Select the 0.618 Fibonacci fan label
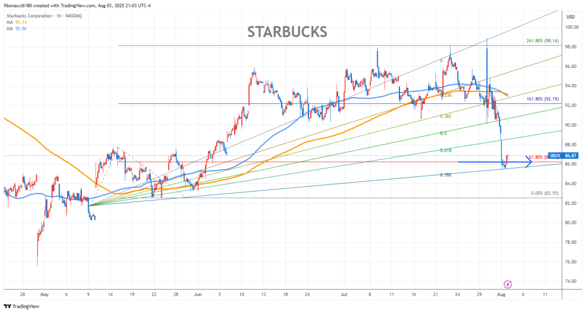 pos(447,150)
